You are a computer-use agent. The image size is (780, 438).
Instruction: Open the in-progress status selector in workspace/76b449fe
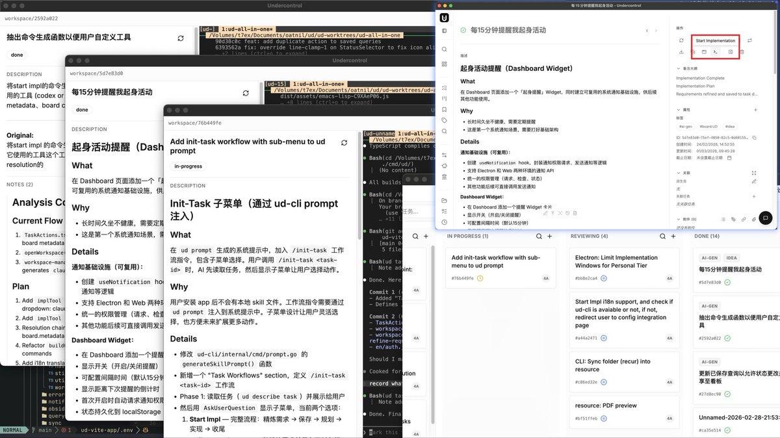tap(187, 166)
